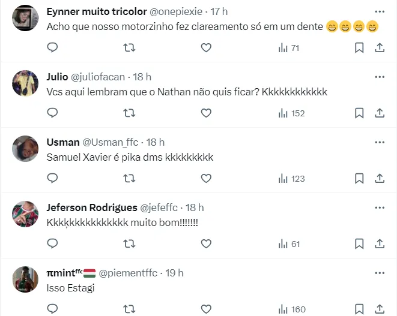This screenshot has height=316, width=397.
Task: Expand more options on Jeferson's tweet
Action: coord(380,207)
